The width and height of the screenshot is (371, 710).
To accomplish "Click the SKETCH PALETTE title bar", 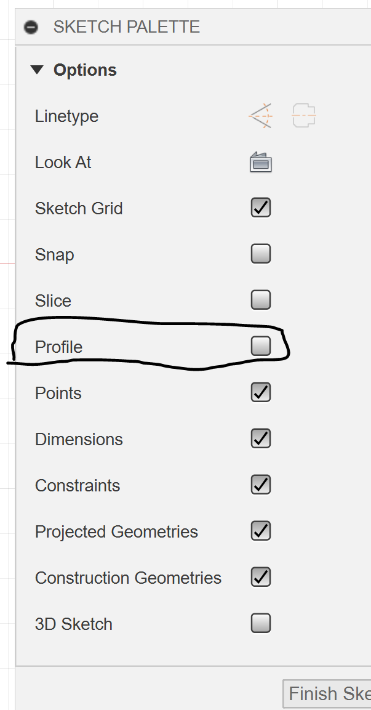I will coord(126,27).
